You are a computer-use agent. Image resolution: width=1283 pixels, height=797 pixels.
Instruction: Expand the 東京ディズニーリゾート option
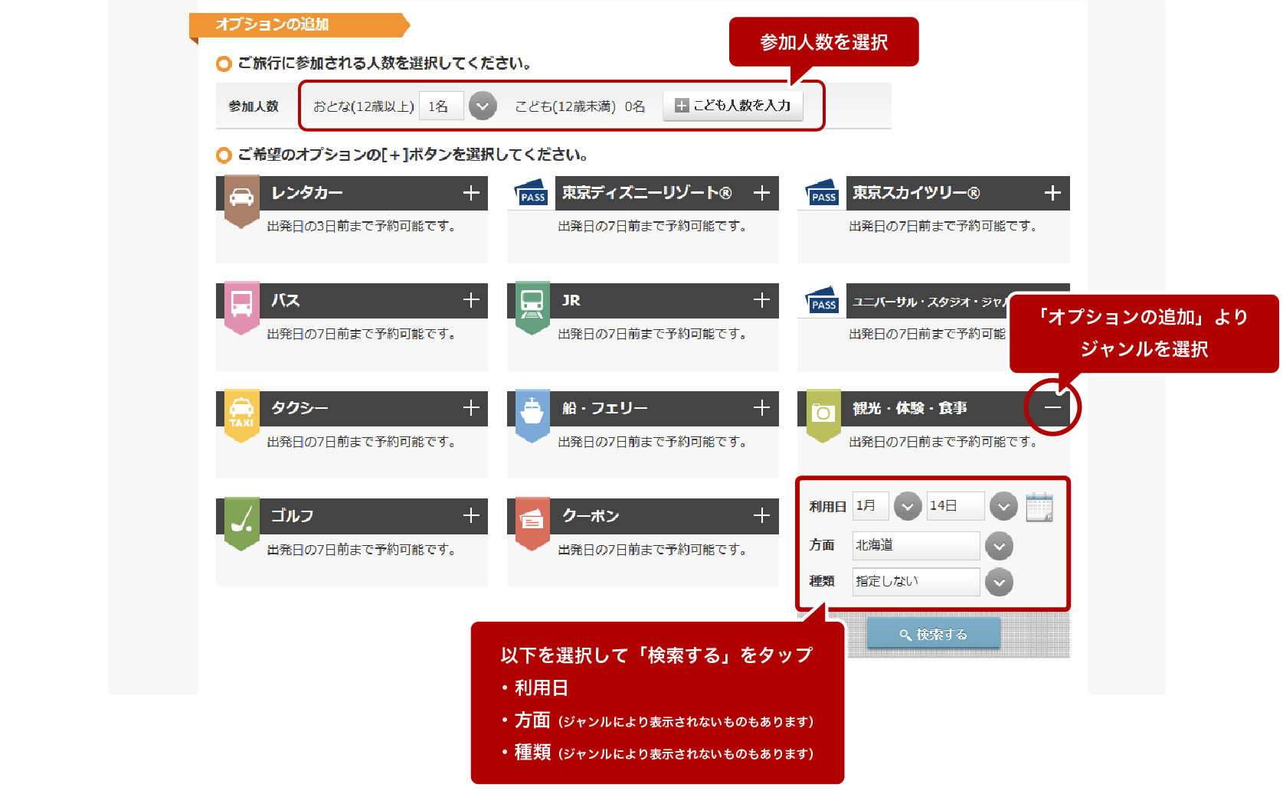761,193
